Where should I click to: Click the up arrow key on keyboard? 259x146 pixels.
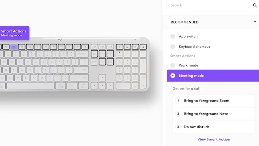[x=102, y=77]
